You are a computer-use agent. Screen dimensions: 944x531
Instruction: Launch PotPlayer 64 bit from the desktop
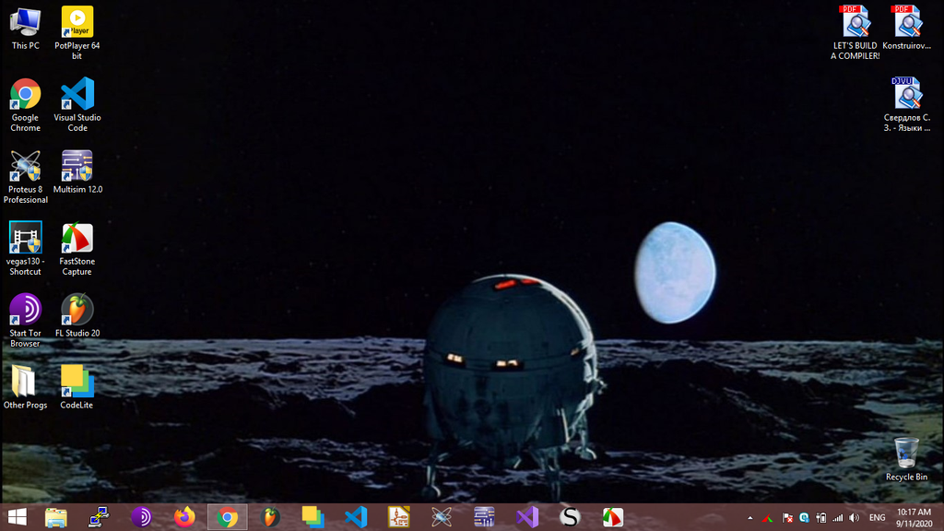(x=77, y=33)
